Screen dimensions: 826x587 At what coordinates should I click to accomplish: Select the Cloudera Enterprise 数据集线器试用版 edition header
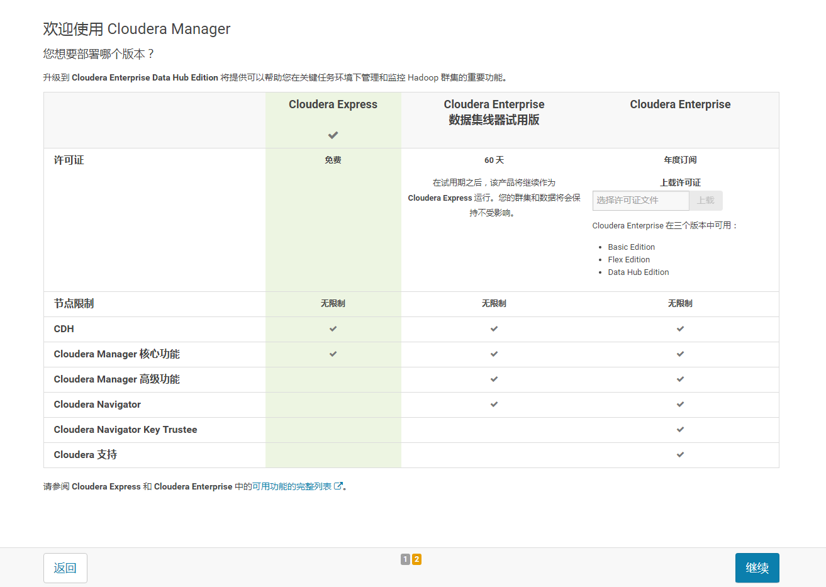[x=494, y=112]
